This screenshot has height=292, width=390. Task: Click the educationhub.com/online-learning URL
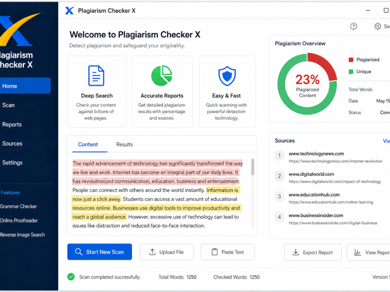331,202
